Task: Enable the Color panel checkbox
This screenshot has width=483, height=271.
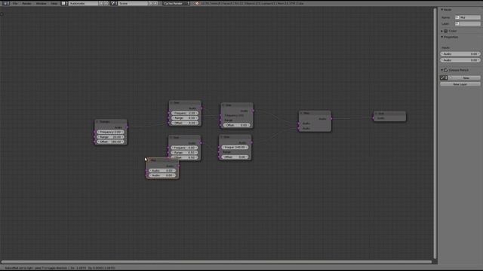Action: tap(446, 31)
